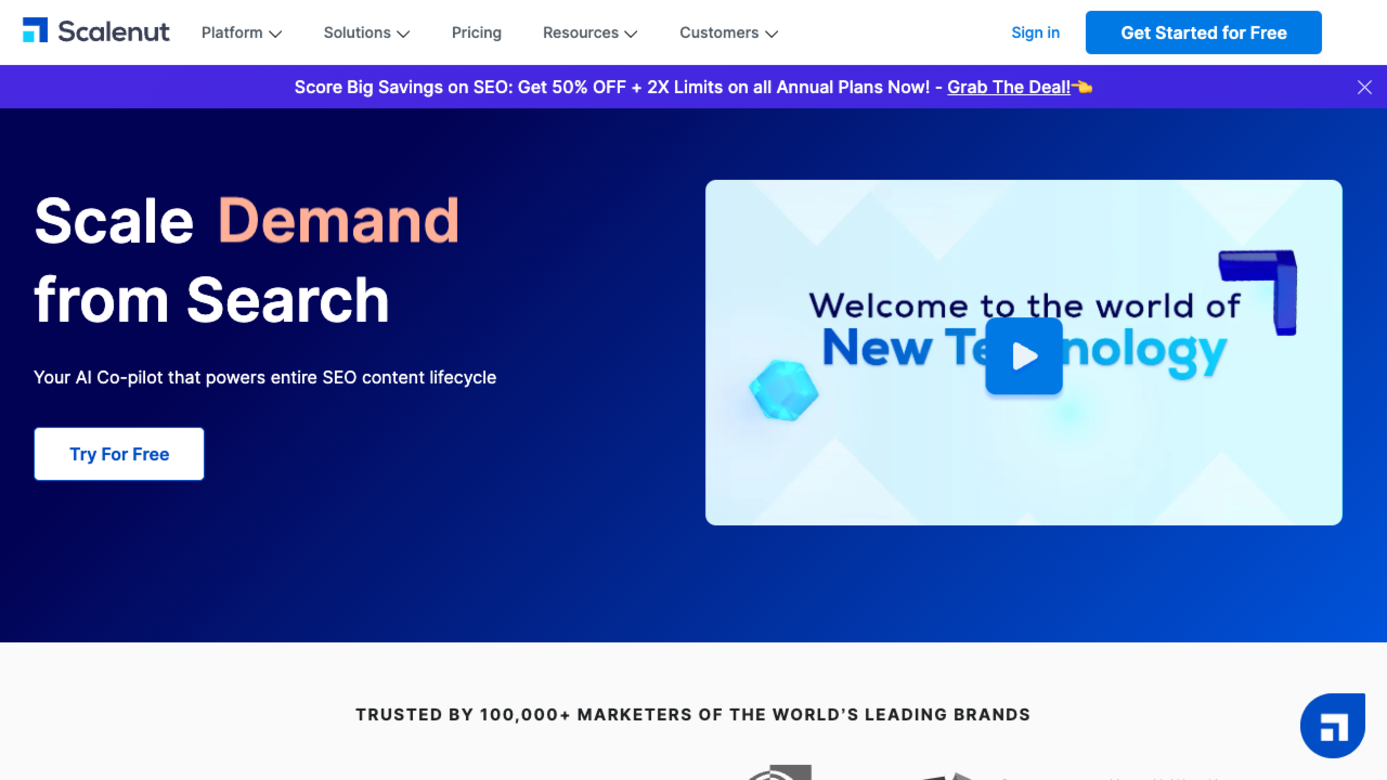Screen dimensions: 1387x780
Task: Click Sign in link
Action: [x=1035, y=33]
